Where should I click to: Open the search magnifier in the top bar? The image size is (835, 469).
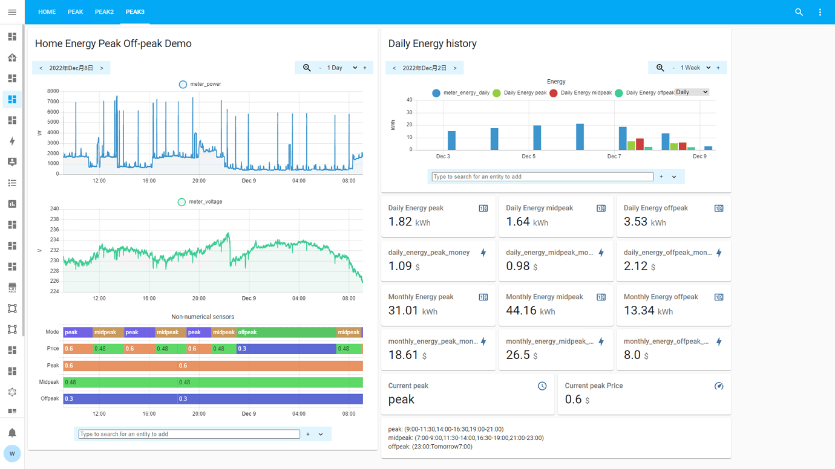[x=799, y=11]
